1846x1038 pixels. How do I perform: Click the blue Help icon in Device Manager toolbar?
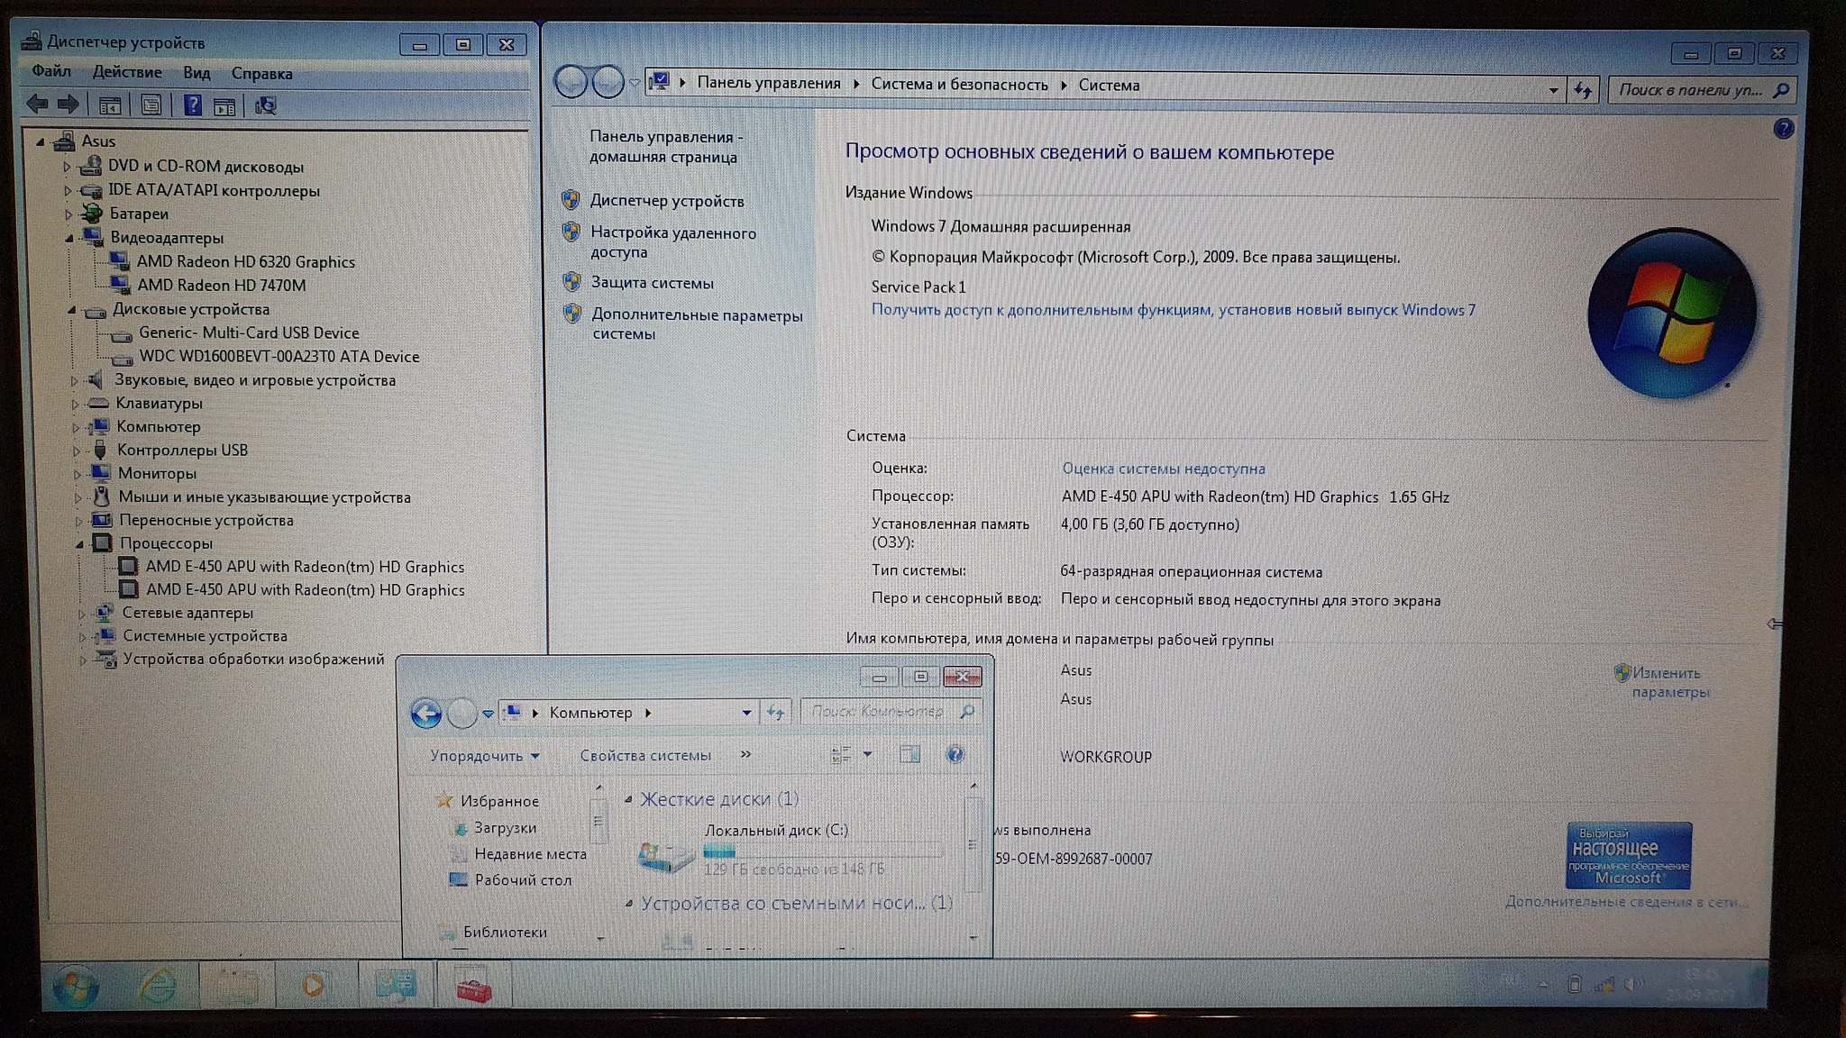coord(192,105)
